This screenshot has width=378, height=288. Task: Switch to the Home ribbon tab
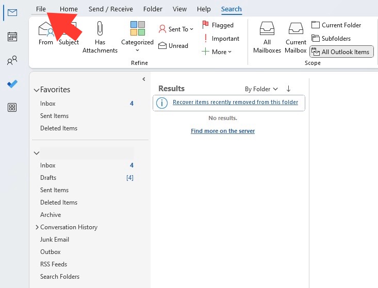pyautogui.click(x=69, y=9)
